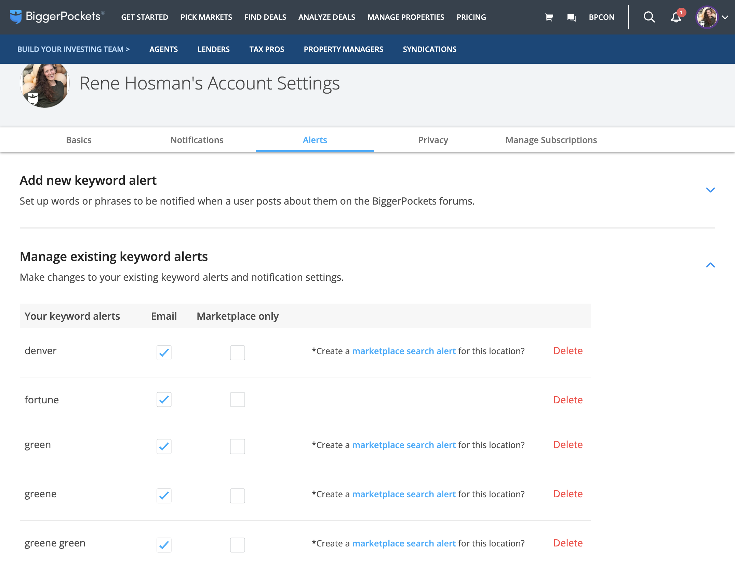Delete the green keyword alert
This screenshot has height=569, width=735.
tap(568, 445)
